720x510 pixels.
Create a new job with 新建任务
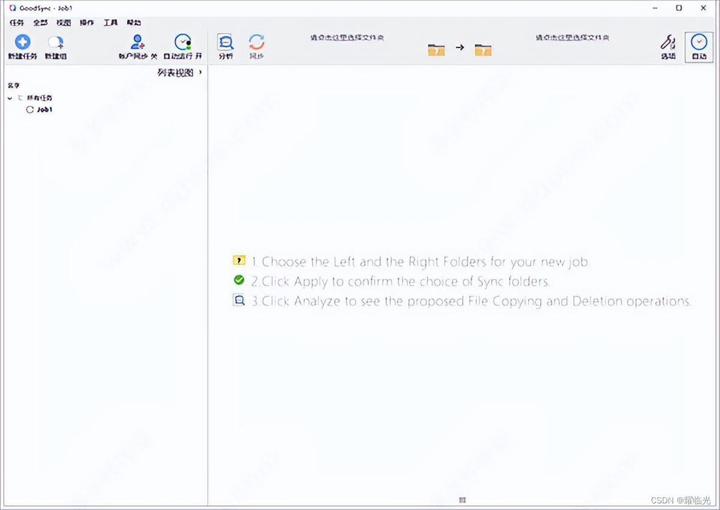pyautogui.click(x=23, y=47)
